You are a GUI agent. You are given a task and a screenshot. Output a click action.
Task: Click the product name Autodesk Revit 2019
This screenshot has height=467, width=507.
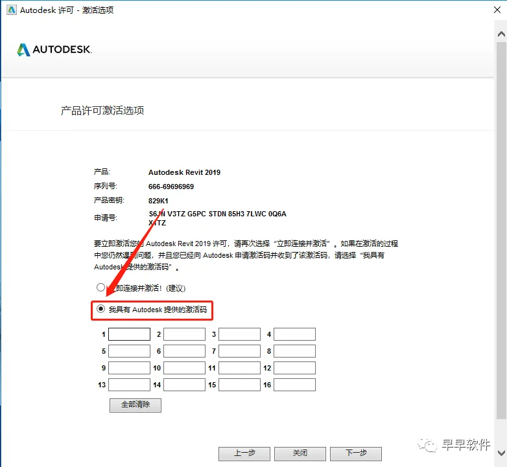[184, 172]
